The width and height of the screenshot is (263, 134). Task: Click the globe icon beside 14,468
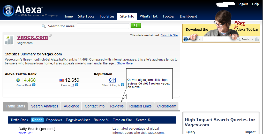pos(18,80)
